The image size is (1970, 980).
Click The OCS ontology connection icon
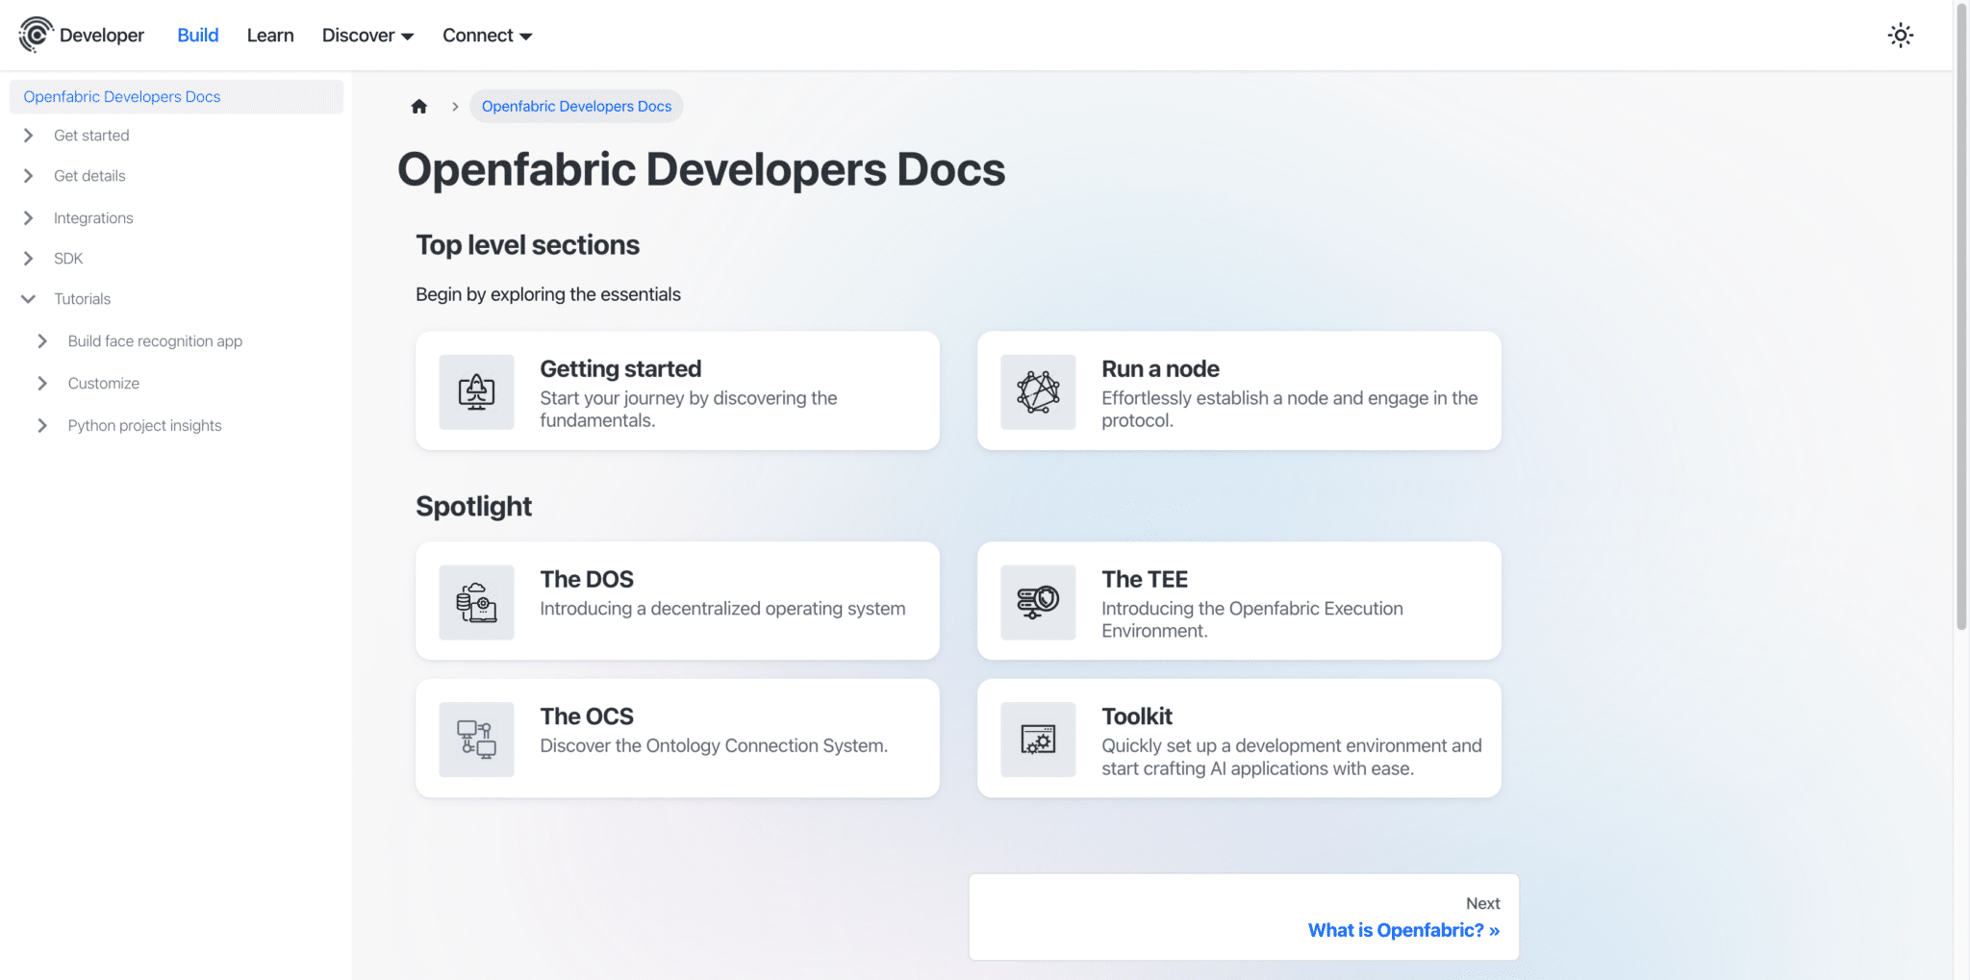pyautogui.click(x=475, y=739)
